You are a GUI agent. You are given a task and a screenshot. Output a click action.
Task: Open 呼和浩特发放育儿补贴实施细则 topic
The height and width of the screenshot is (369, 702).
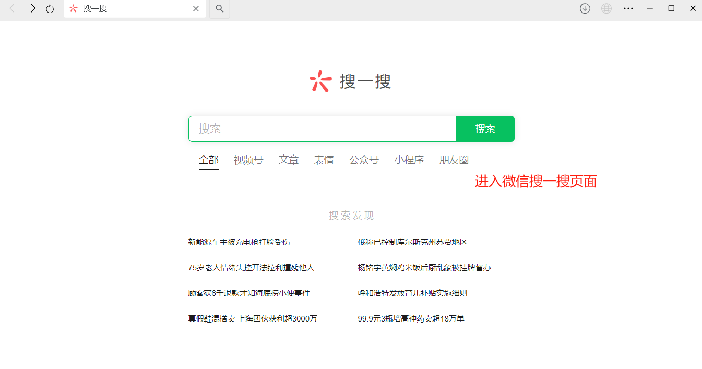click(412, 293)
